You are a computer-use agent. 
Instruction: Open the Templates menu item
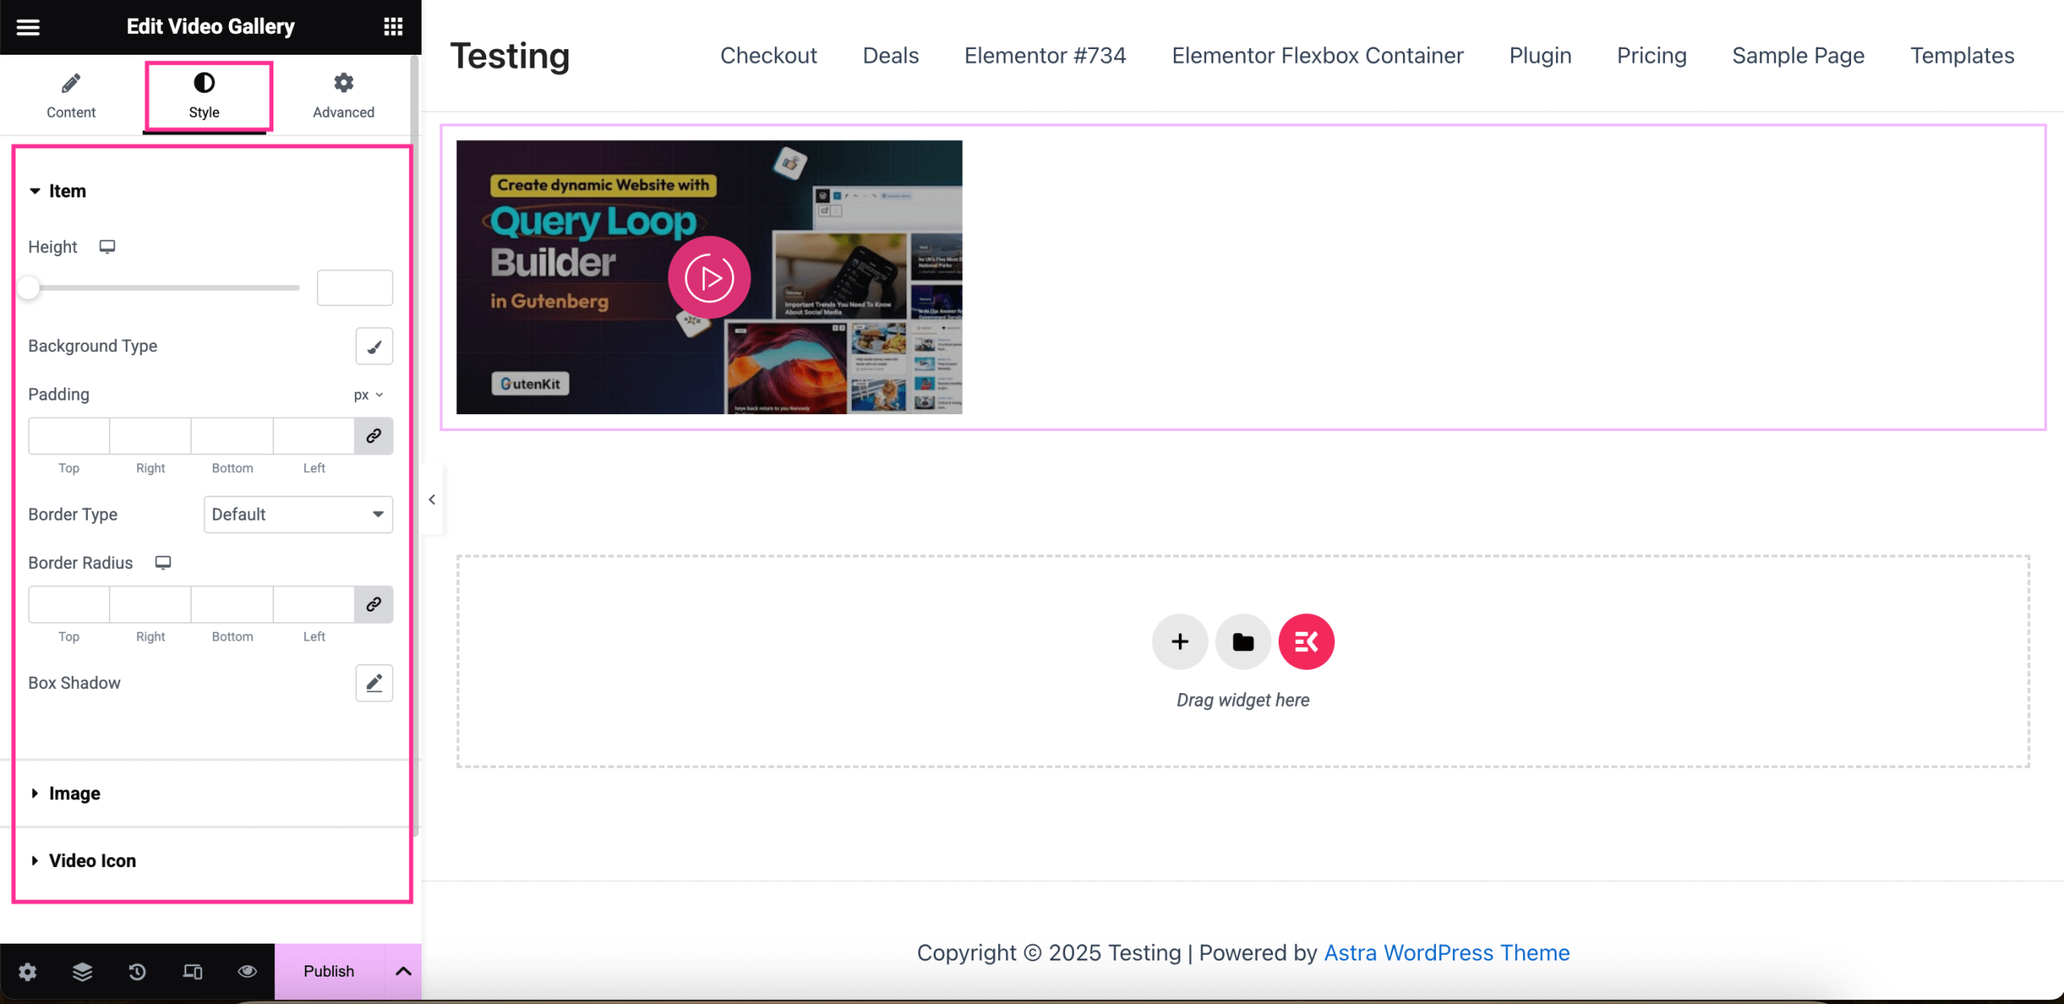[1962, 56]
